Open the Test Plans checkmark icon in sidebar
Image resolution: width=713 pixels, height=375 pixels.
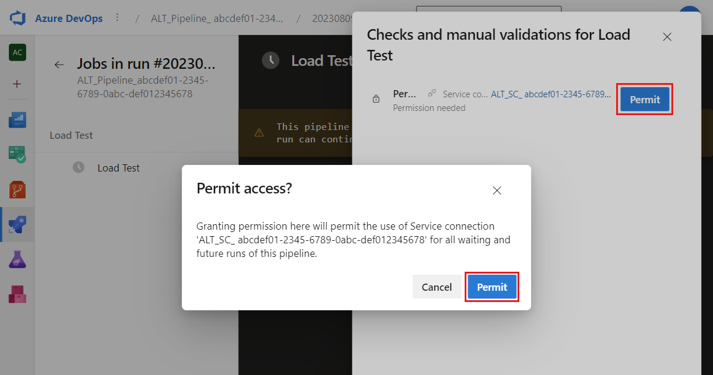click(17, 155)
